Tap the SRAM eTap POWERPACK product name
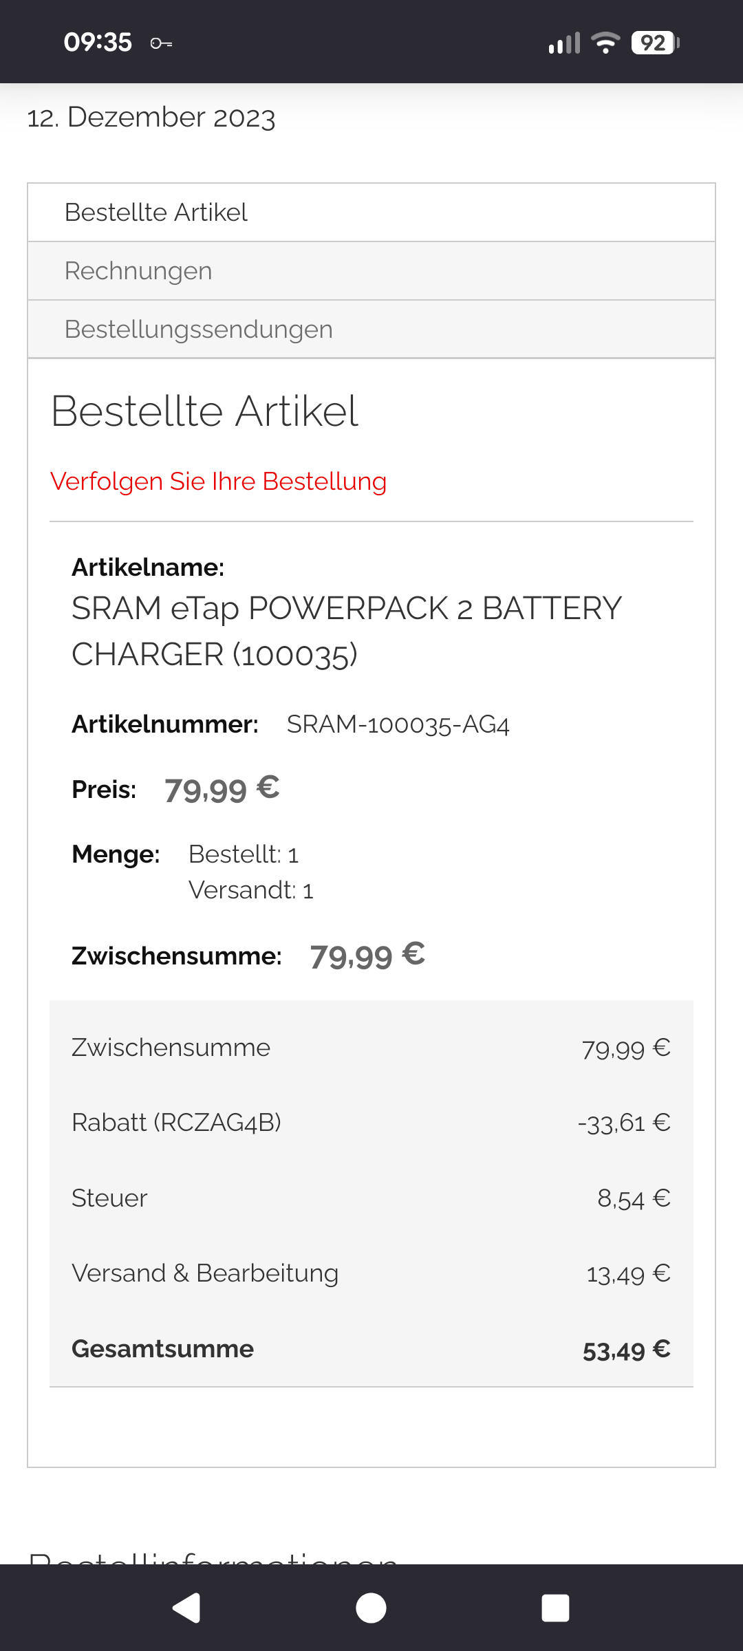The height and width of the screenshot is (1651, 743). (x=346, y=631)
